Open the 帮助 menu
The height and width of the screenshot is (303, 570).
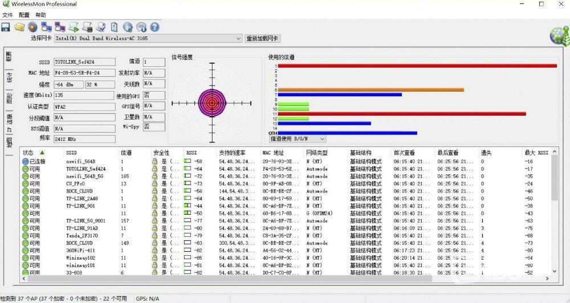(40, 15)
